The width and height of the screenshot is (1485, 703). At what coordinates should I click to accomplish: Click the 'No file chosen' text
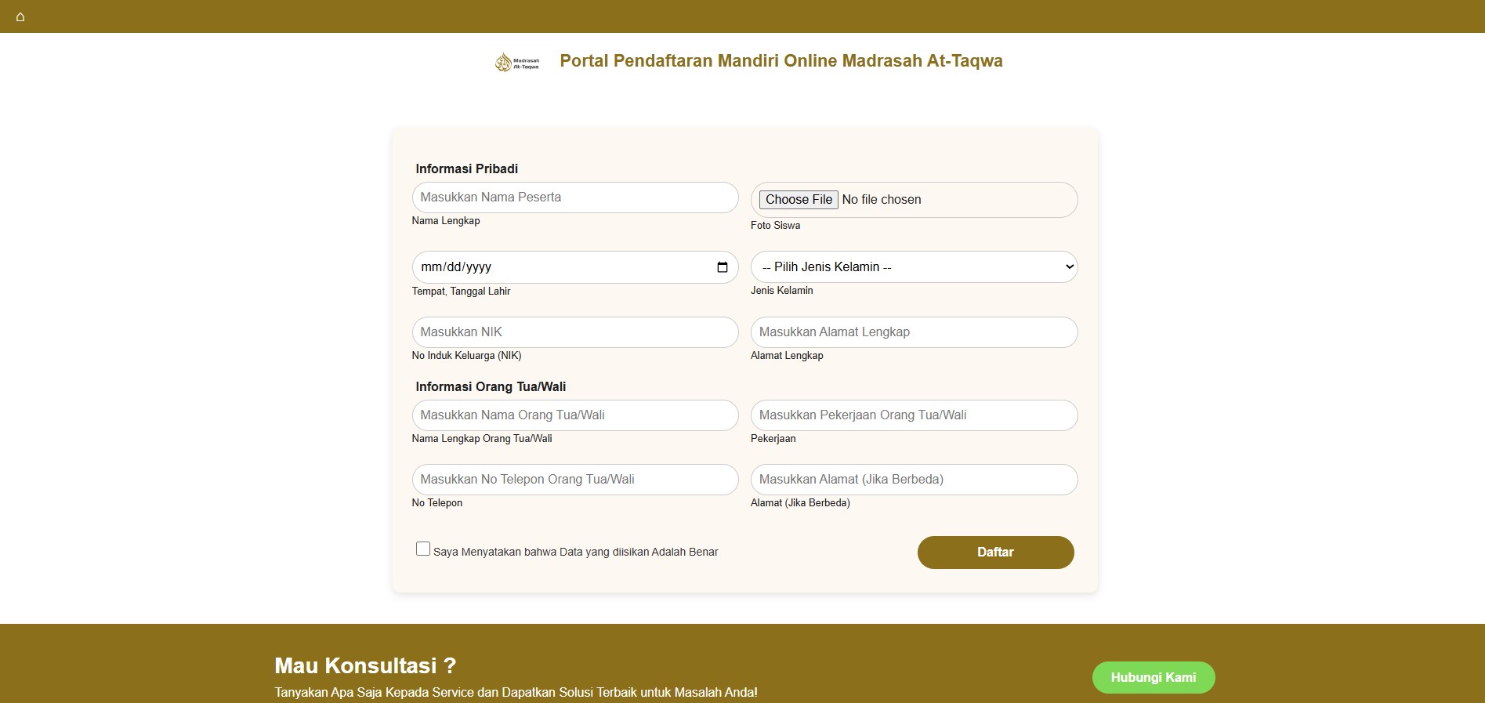pos(882,200)
